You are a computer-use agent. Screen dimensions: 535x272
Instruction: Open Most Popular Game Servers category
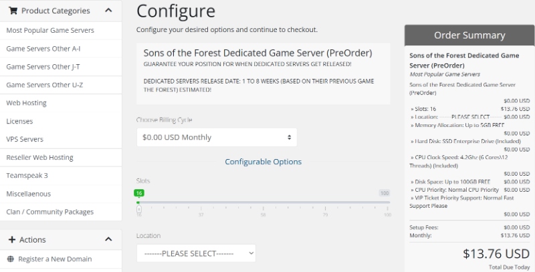click(x=50, y=30)
